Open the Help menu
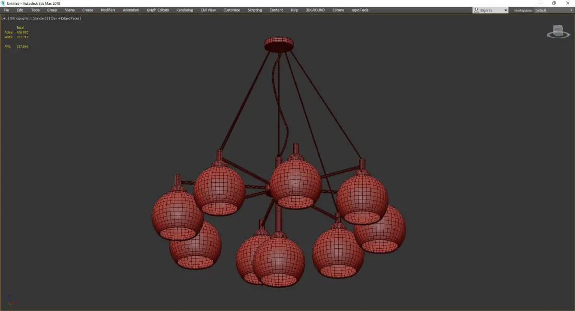Viewport: 575px width, 311px height. [294, 10]
